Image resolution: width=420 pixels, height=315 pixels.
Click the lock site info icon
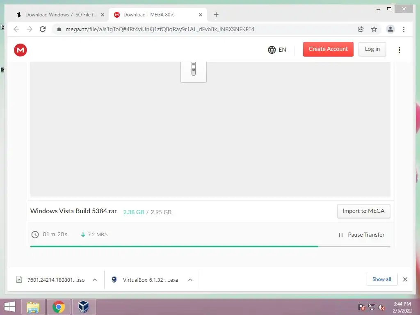pyautogui.click(x=59, y=29)
